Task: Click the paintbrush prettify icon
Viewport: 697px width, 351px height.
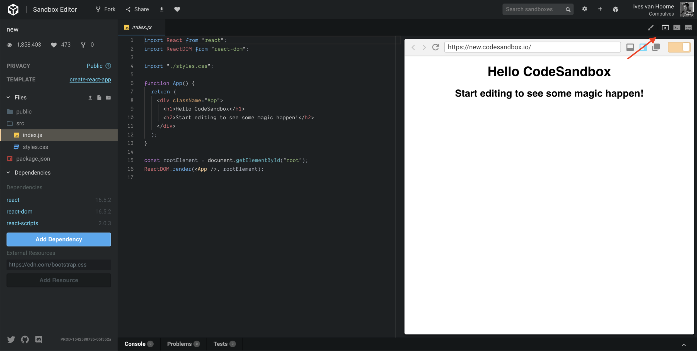Action: (650, 28)
